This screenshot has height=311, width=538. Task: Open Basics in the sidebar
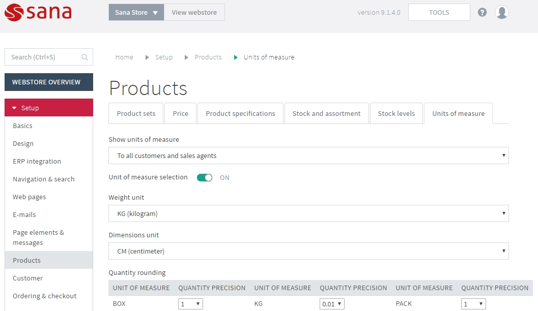[x=22, y=126]
